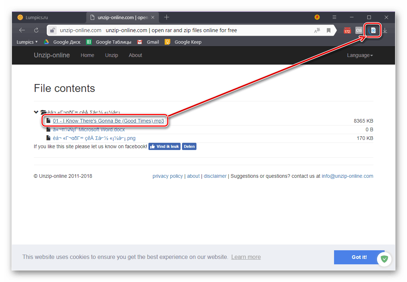Open Unzip in site navigation

coord(112,55)
